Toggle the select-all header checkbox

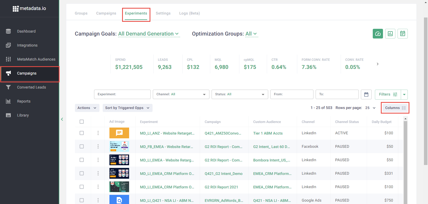(82, 122)
